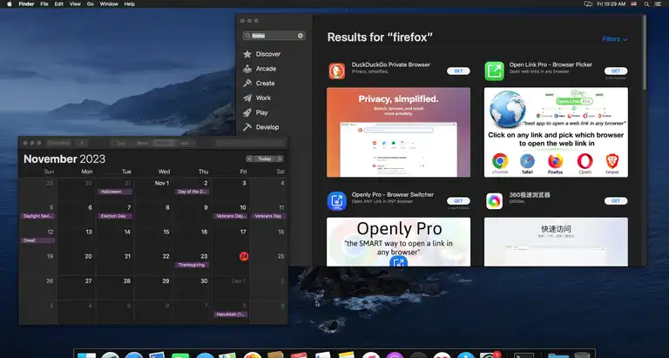Click the App Store search field

[274, 36]
